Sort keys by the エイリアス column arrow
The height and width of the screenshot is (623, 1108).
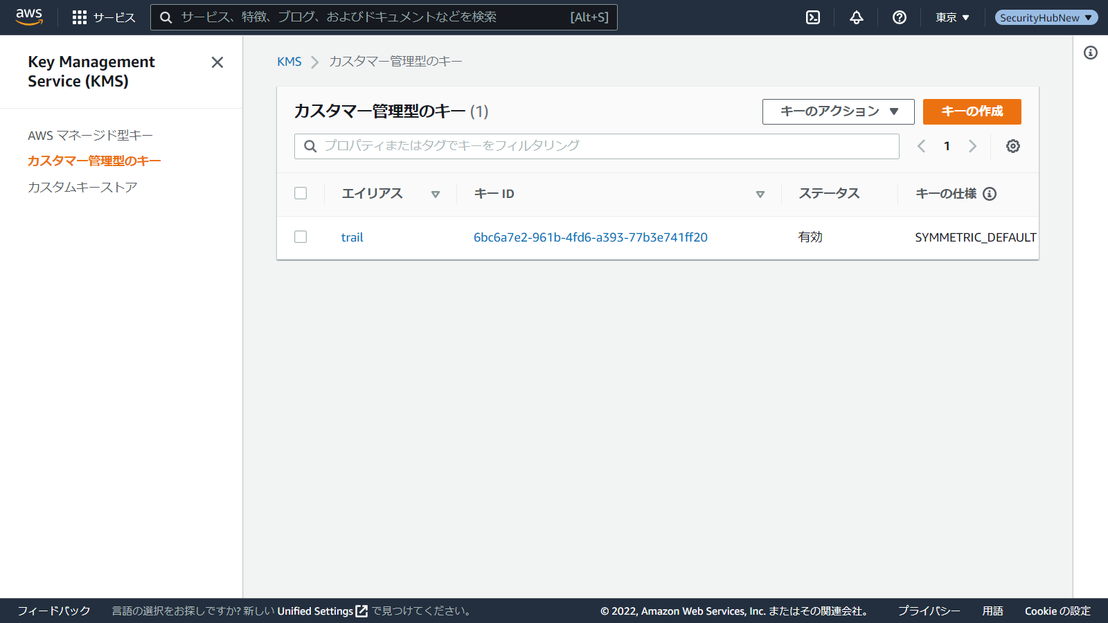tap(436, 195)
